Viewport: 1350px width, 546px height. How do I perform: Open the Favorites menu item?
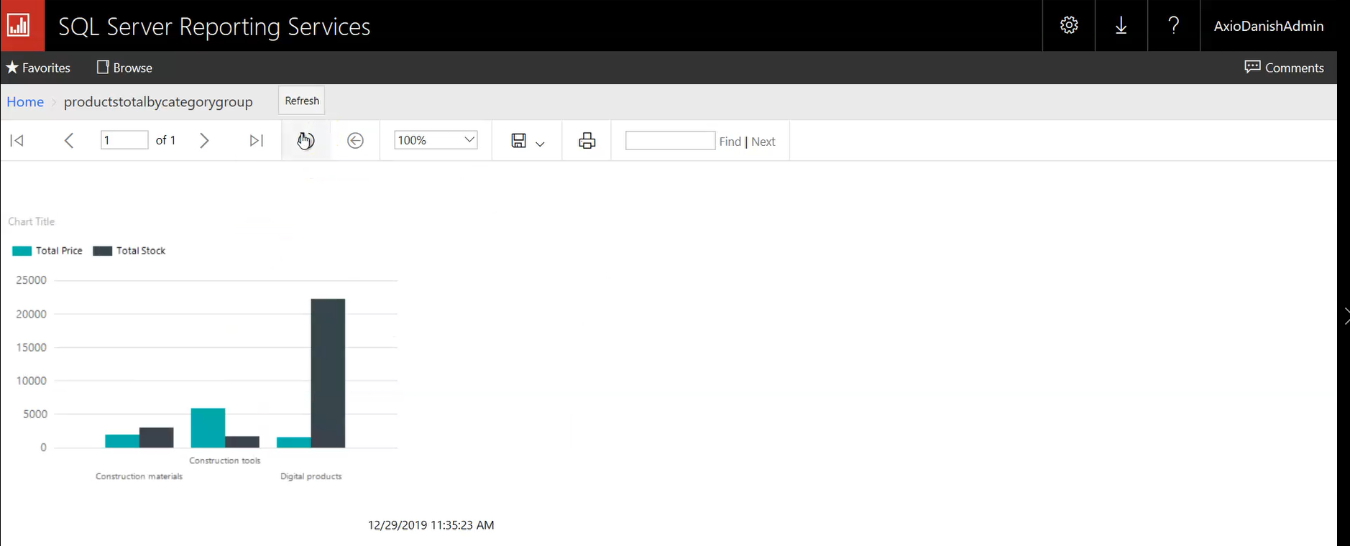click(x=39, y=68)
